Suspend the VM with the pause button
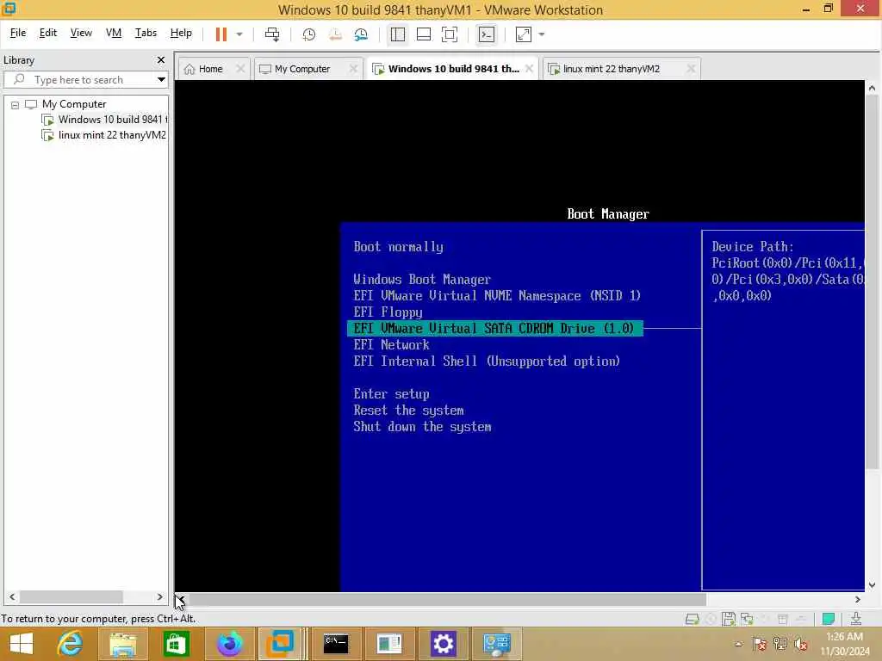Viewport: 882px width, 661px height. (x=221, y=34)
